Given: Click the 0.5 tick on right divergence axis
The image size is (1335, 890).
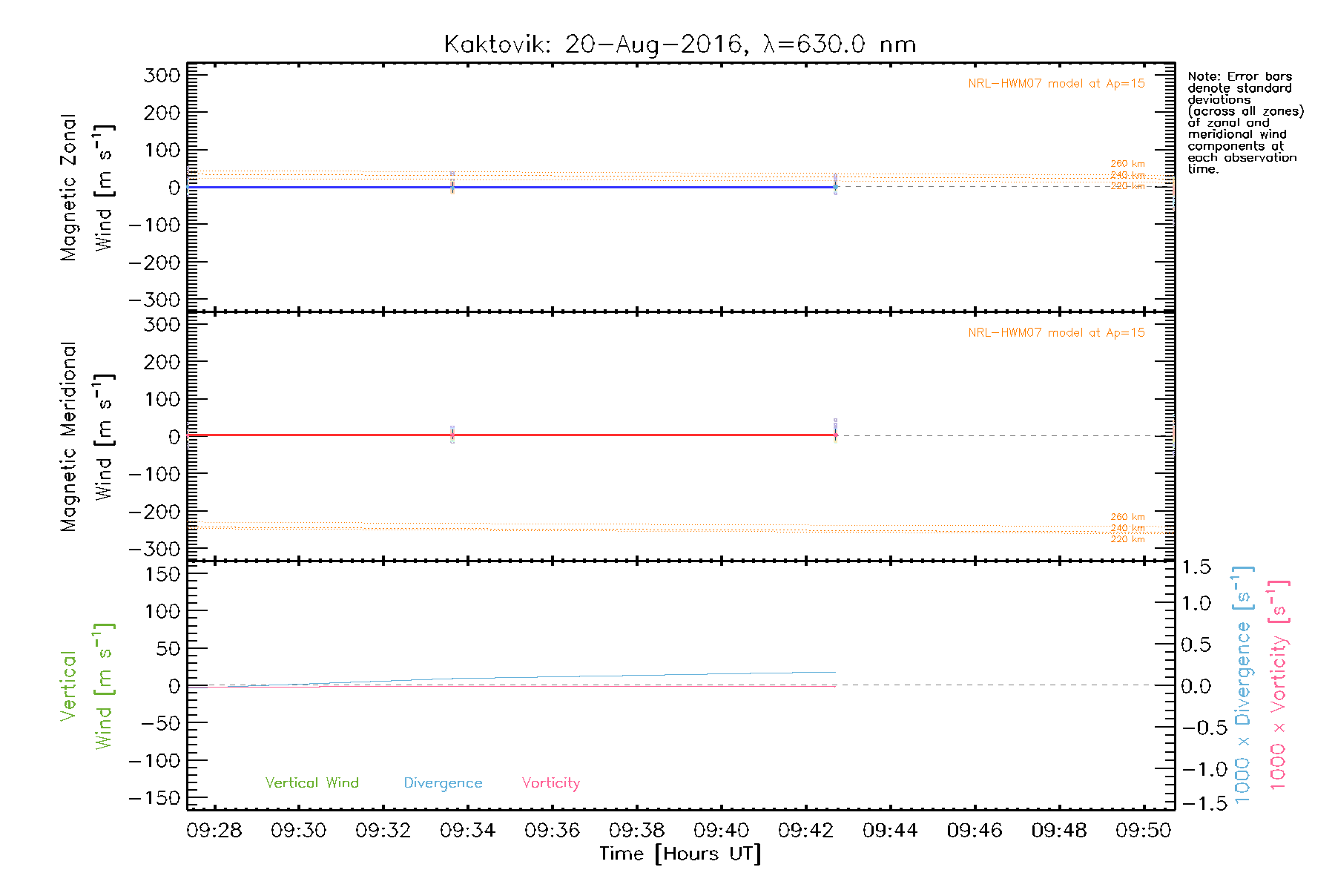Looking at the screenshot, I should coord(1196,645).
